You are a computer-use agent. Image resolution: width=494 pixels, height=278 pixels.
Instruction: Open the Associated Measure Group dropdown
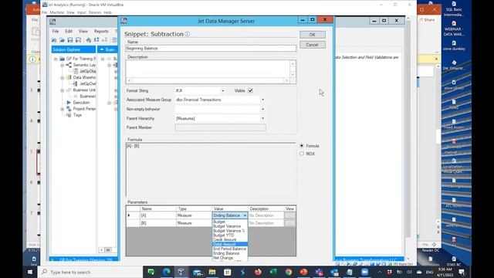click(262, 100)
